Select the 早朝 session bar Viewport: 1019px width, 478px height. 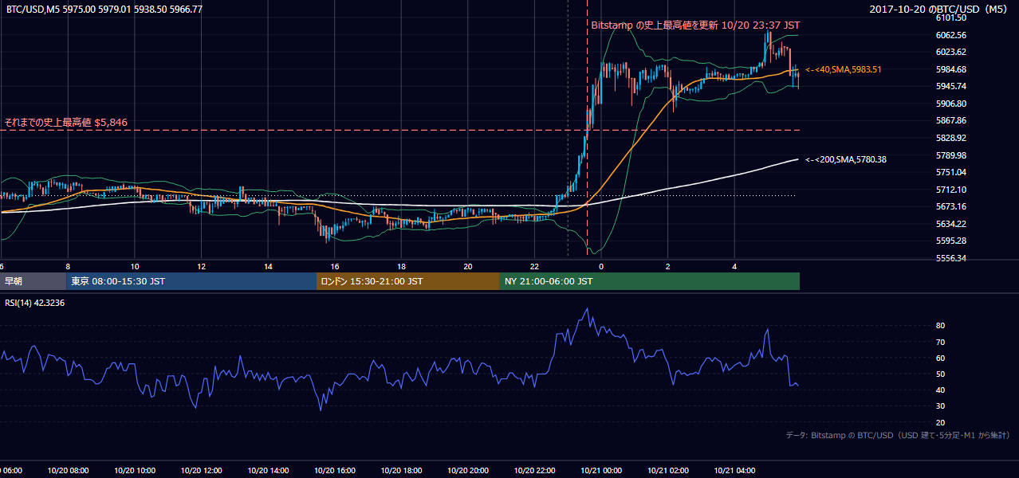click(x=33, y=281)
